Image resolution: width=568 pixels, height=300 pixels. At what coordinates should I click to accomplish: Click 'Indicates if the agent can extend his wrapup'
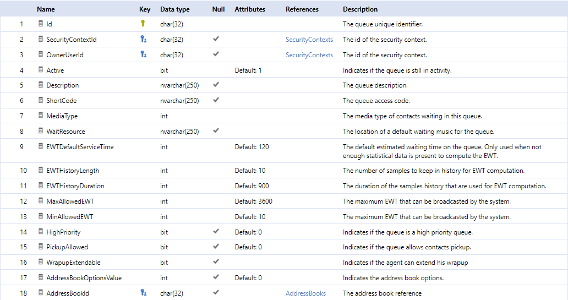click(x=405, y=263)
